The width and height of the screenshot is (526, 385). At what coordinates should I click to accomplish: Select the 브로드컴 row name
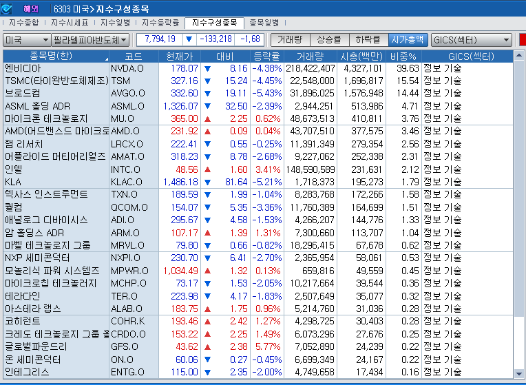[x=23, y=93]
